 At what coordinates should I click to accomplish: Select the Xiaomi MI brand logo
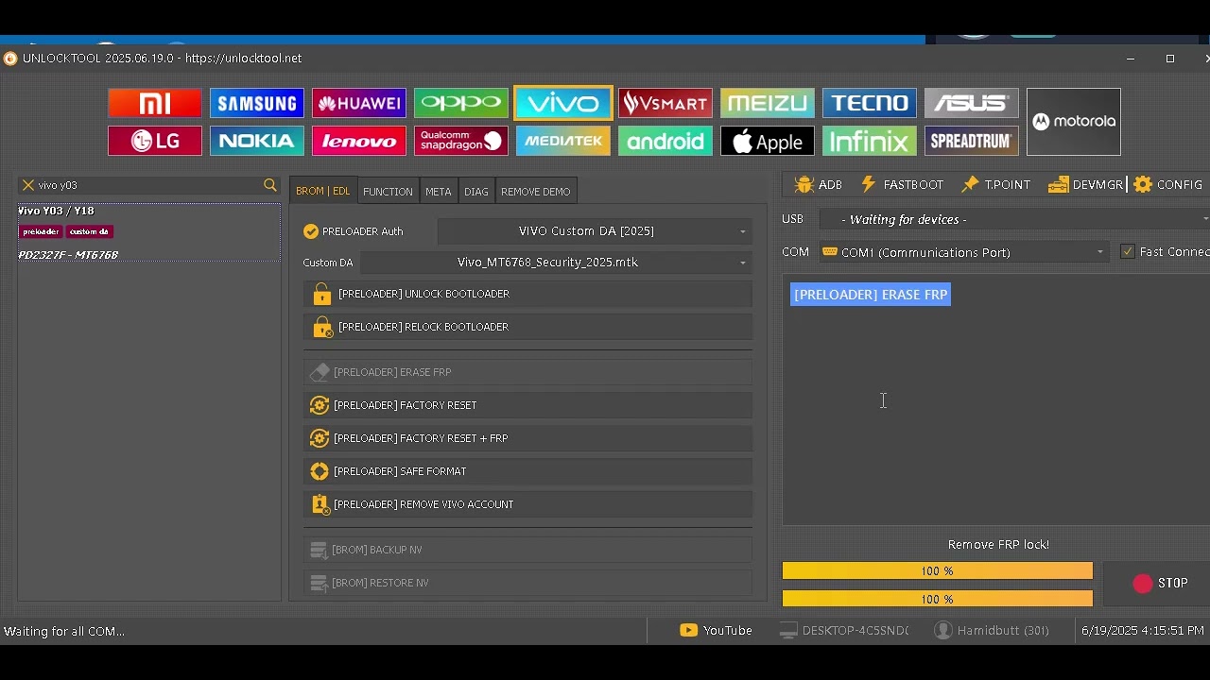click(x=155, y=103)
